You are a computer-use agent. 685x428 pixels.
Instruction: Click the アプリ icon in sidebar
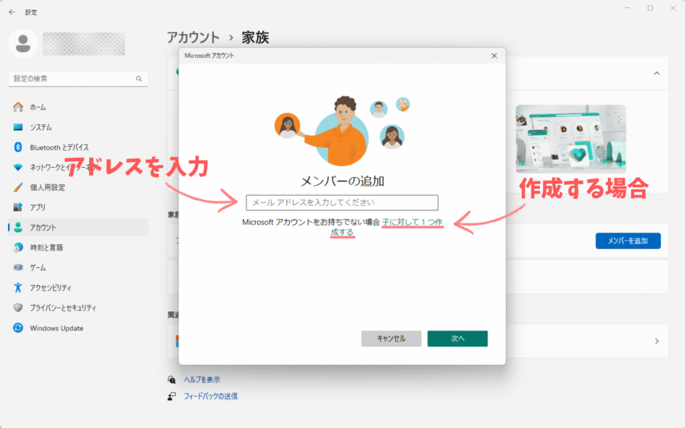[x=18, y=207]
